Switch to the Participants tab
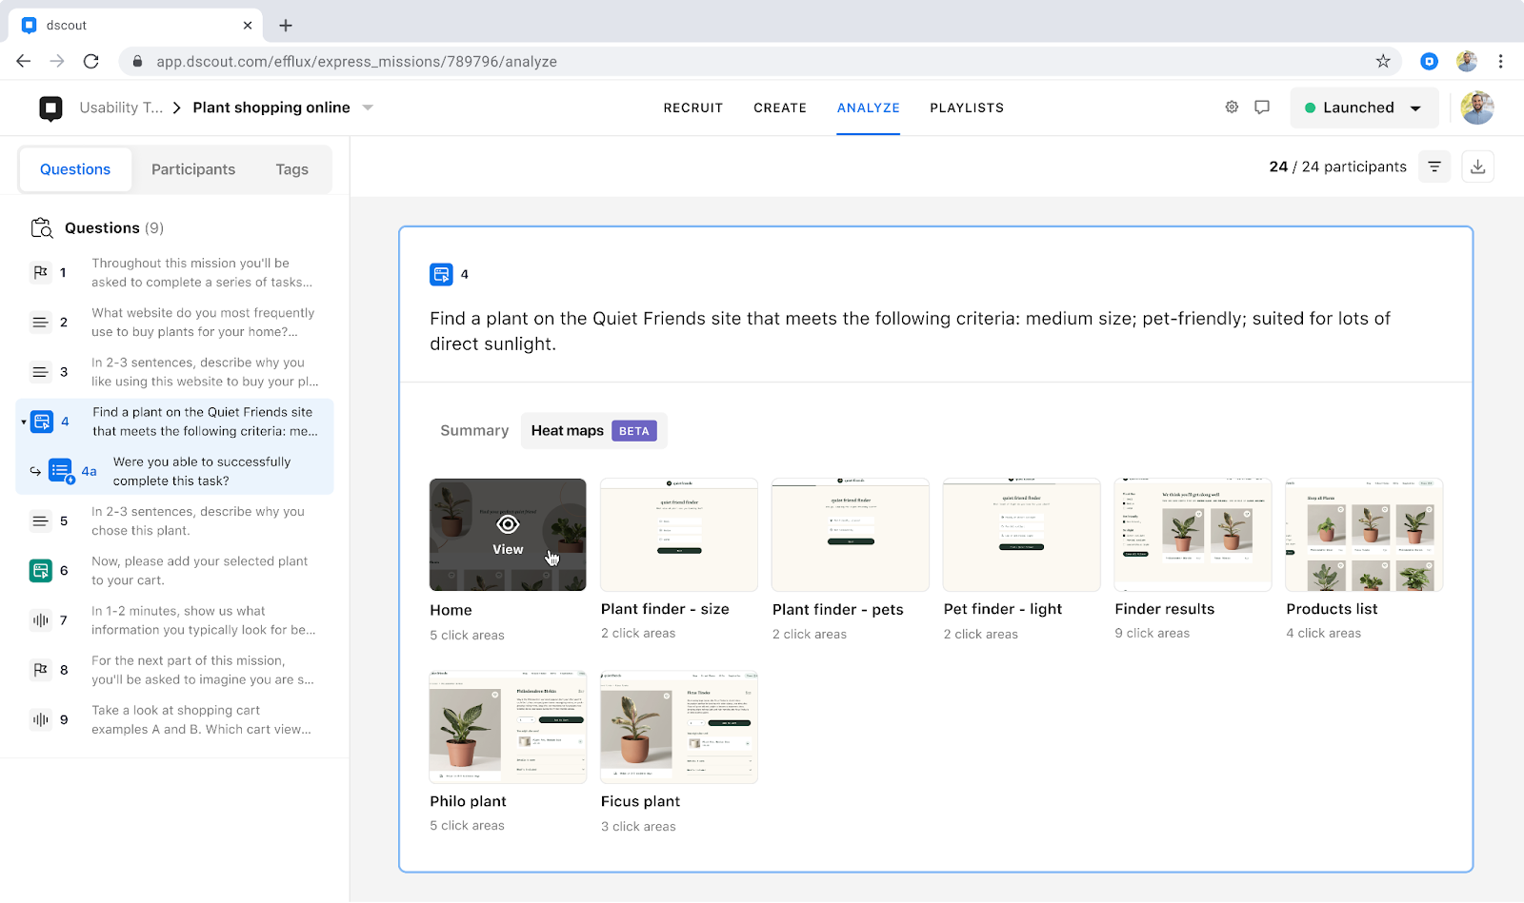 pyautogui.click(x=193, y=169)
